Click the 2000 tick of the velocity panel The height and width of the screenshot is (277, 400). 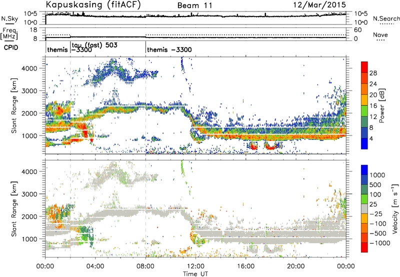point(29,216)
